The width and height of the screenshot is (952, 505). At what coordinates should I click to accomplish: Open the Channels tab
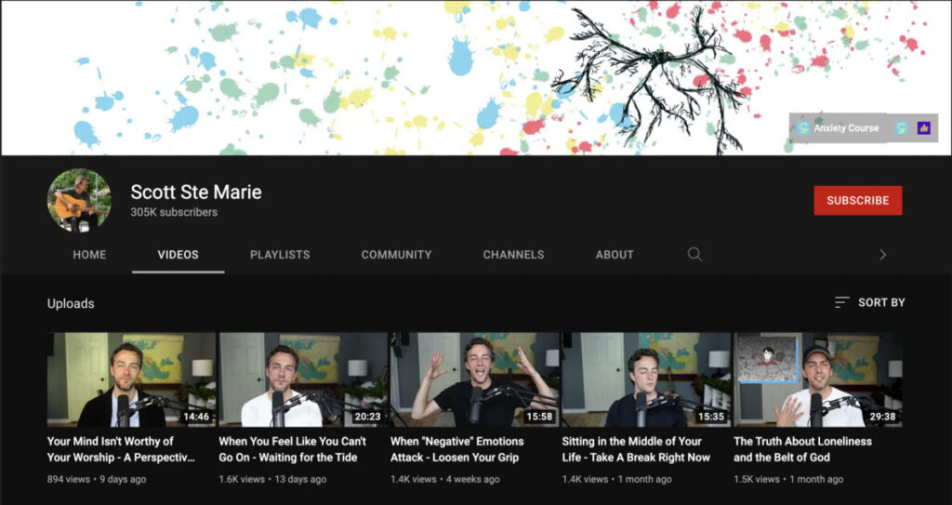click(x=513, y=255)
